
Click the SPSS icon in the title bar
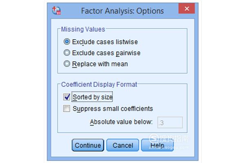tap(57, 11)
